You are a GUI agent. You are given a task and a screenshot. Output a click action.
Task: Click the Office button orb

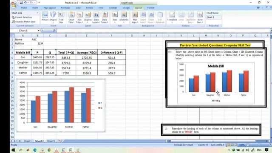point(14,4)
